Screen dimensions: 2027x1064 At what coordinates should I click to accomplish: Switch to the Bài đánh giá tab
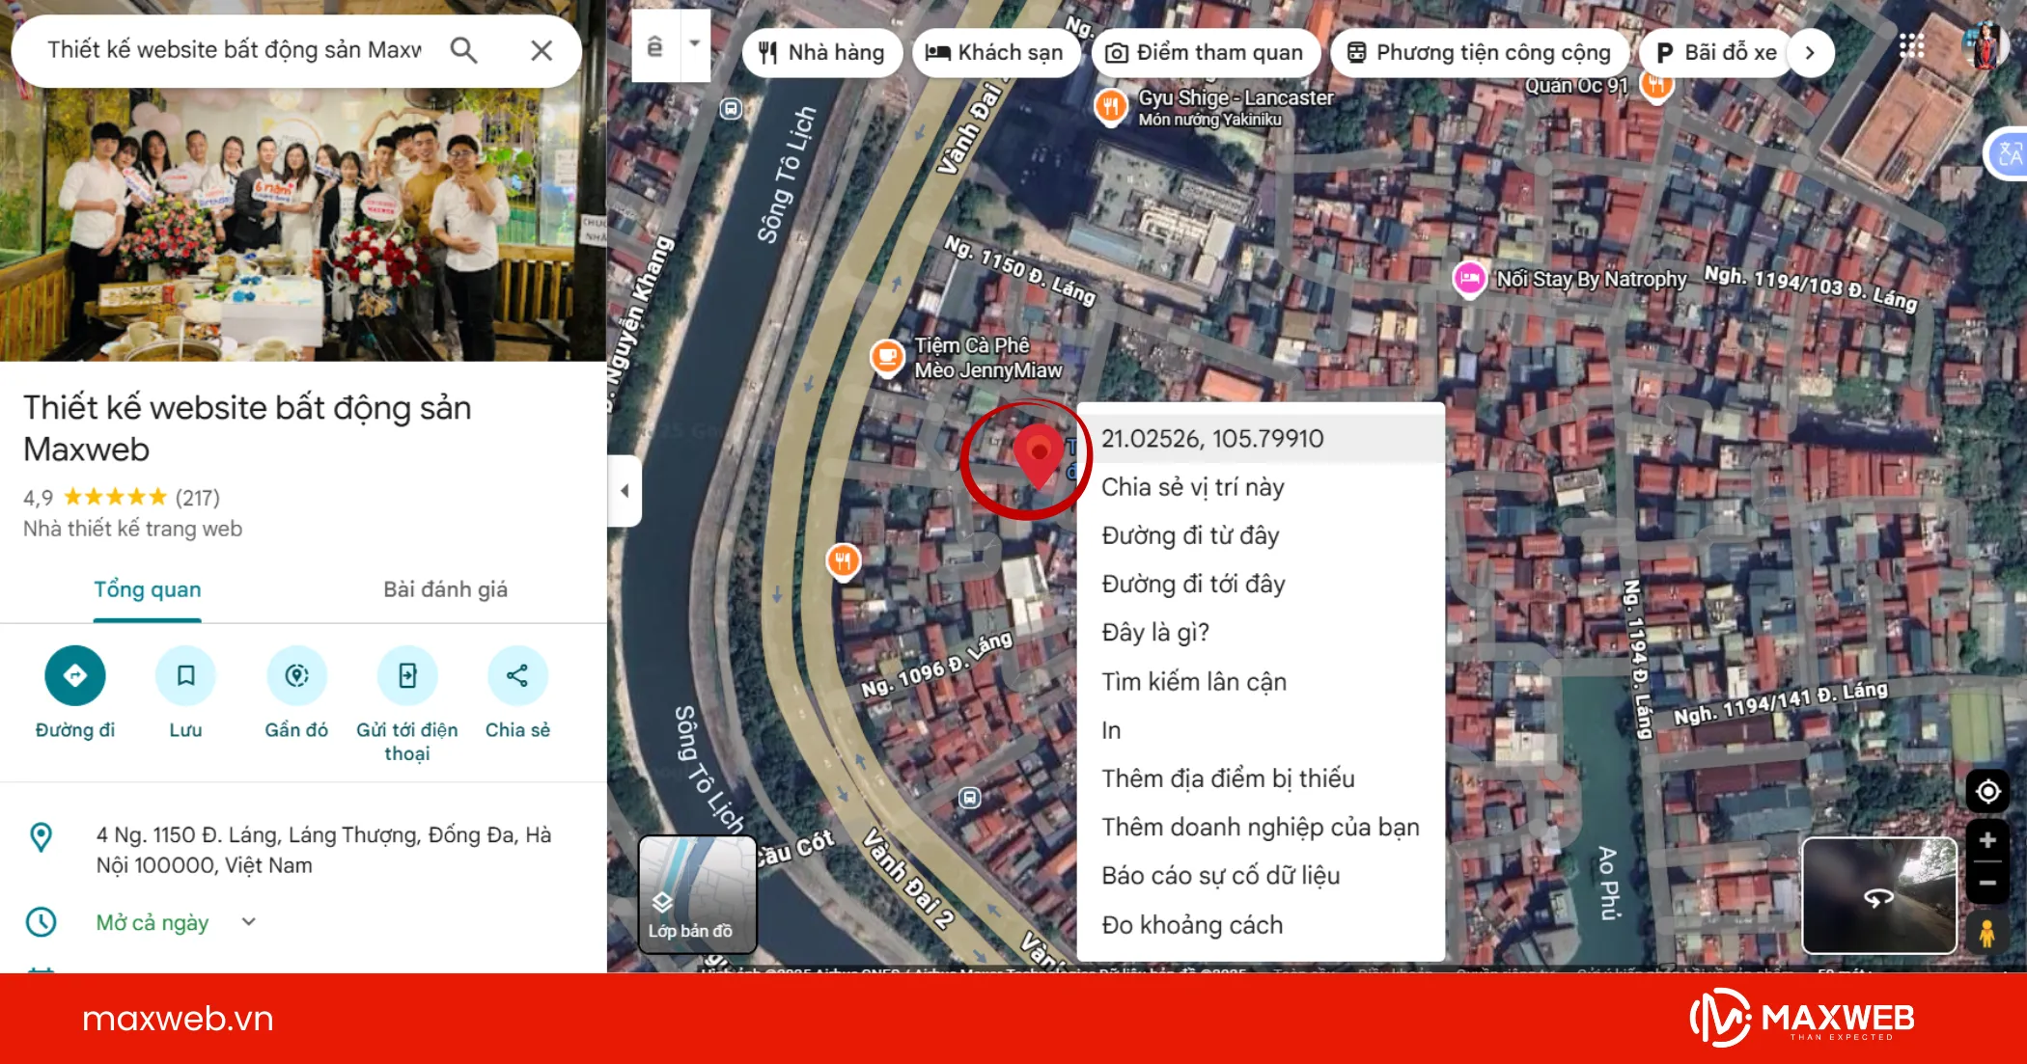point(445,589)
